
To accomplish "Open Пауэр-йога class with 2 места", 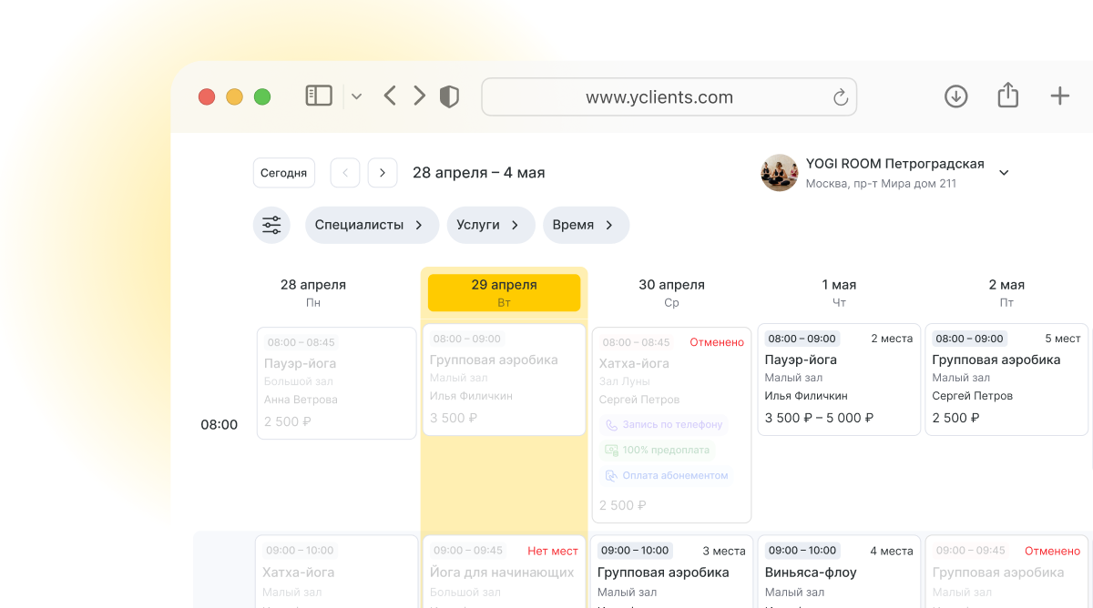I will [x=839, y=380].
